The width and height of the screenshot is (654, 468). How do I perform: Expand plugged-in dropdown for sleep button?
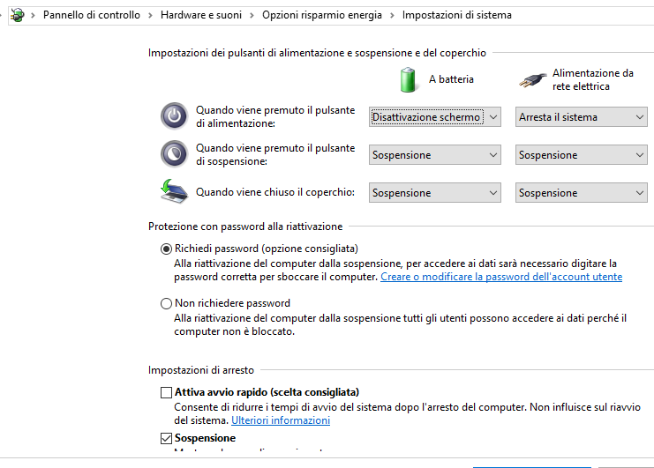click(x=582, y=155)
